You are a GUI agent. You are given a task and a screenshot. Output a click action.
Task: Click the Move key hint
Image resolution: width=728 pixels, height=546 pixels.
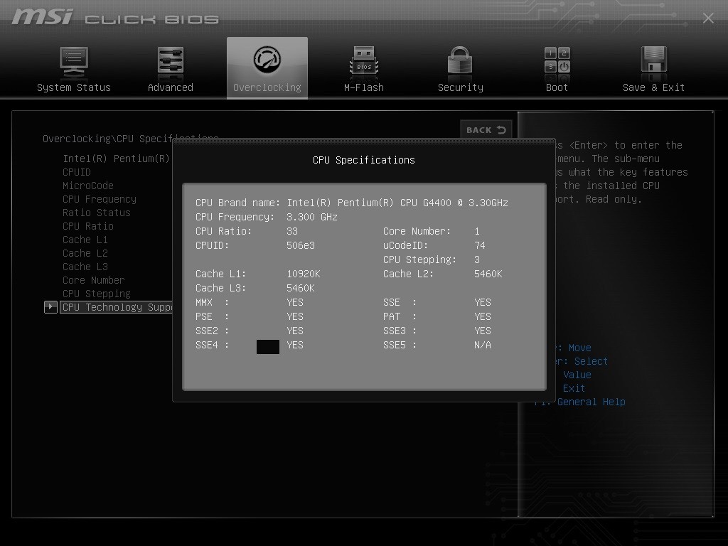click(x=580, y=347)
